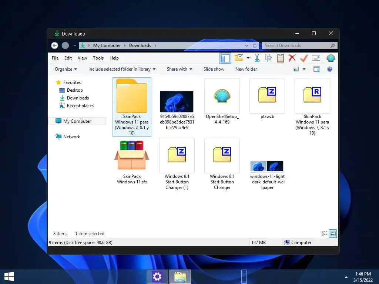
Task: Open the Settings gear taskbar icon
Action: (x=157, y=277)
